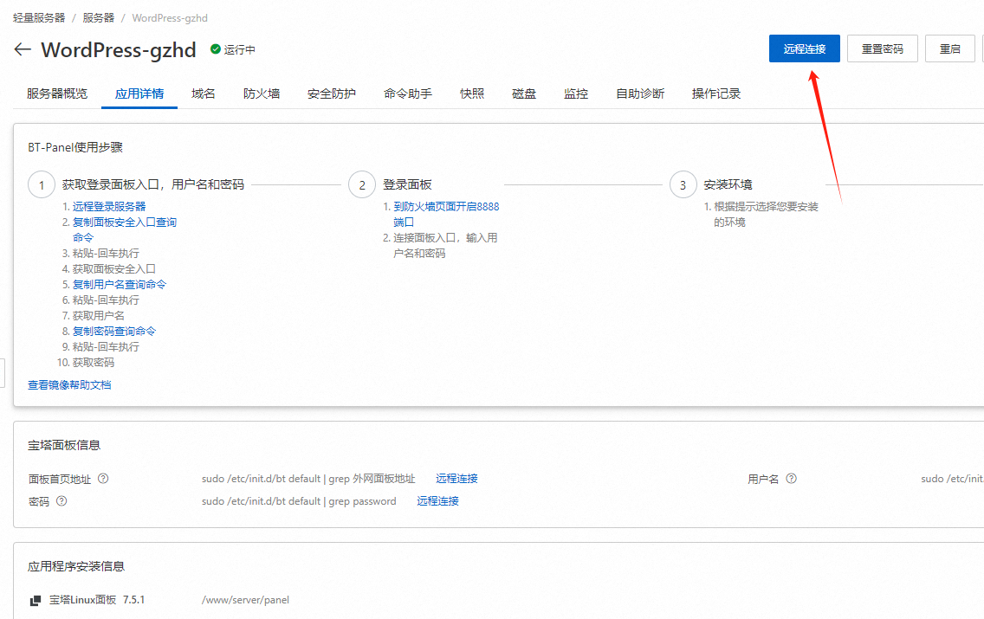Click the blue 远程连接 button
The height and width of the screenshot is (619, 984).
pyautogui.click(x=805, y=49)
